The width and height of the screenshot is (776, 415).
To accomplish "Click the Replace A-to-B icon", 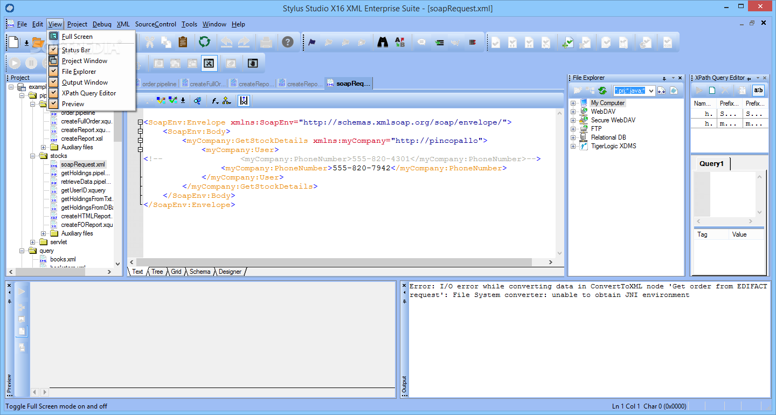I will pos(399,42).
